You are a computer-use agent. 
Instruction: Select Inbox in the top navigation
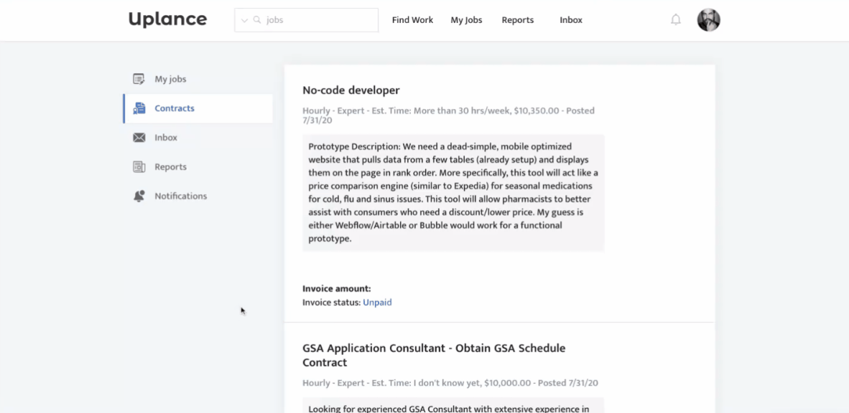click(571, 20)
